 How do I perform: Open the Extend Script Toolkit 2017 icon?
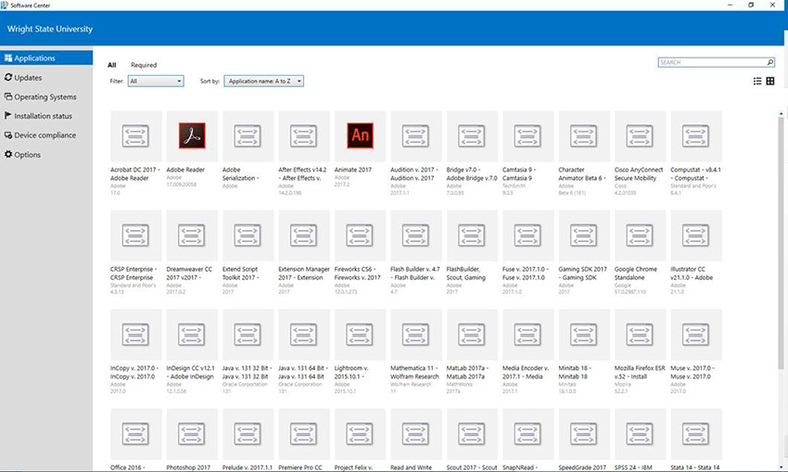248,236
